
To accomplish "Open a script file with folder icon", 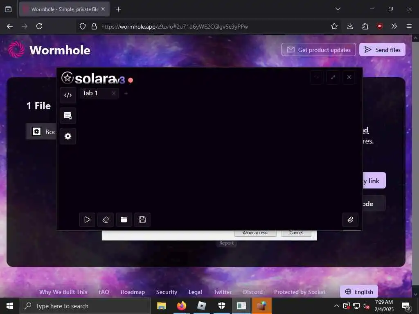I will coord(124,220).
